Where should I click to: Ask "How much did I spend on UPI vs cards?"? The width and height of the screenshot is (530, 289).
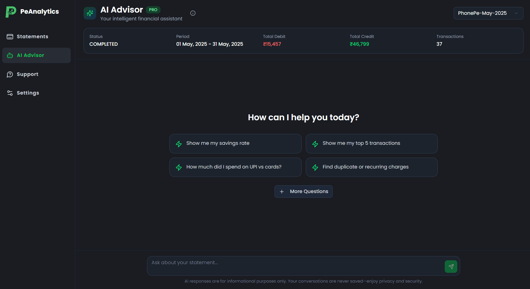point(235,167)
